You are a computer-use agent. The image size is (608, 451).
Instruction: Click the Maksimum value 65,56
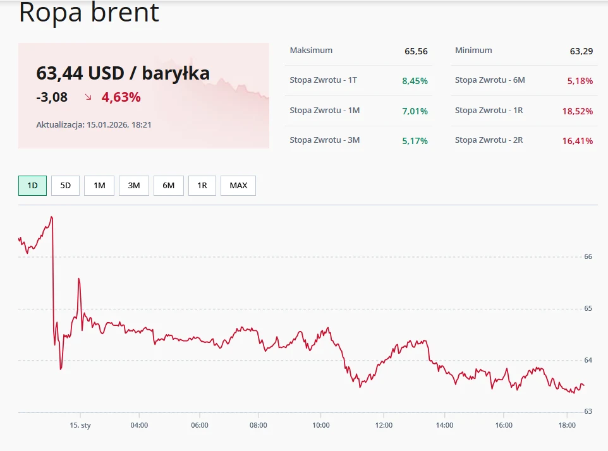coord(418,51)
